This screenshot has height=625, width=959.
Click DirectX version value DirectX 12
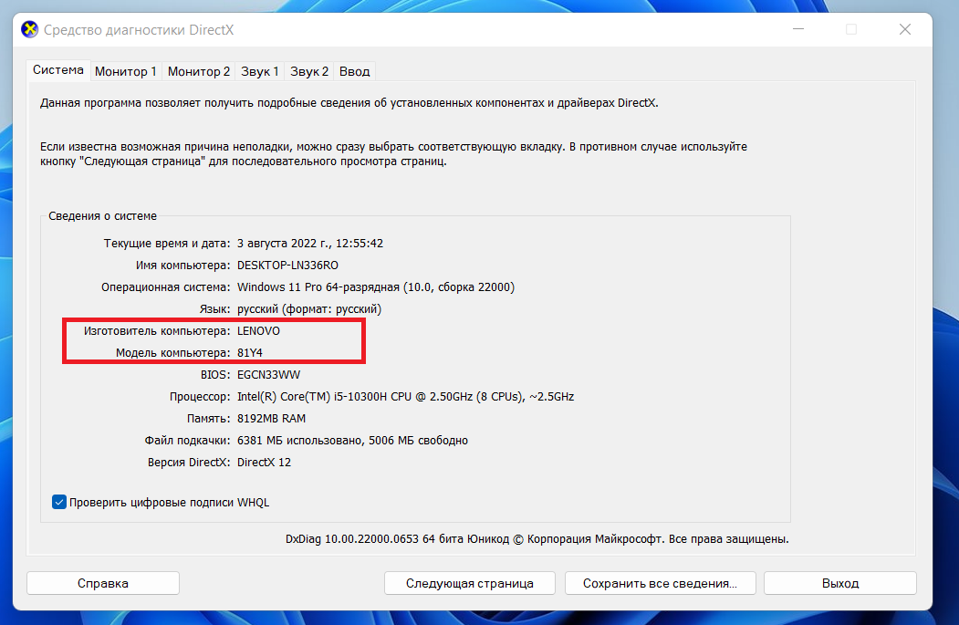point(264,463)
